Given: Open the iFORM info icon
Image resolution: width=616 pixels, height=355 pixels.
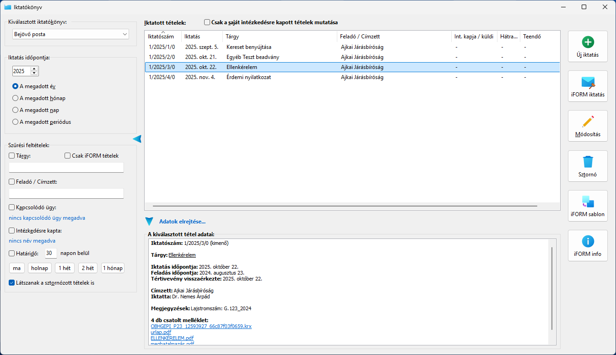Looking at the screenshot, I should (x=588, y=241).
